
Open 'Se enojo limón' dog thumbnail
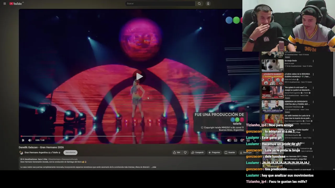[x=272, y=65]
